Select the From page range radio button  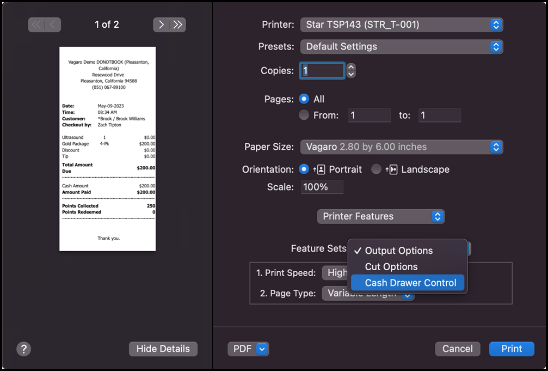(x=304, y=115)
